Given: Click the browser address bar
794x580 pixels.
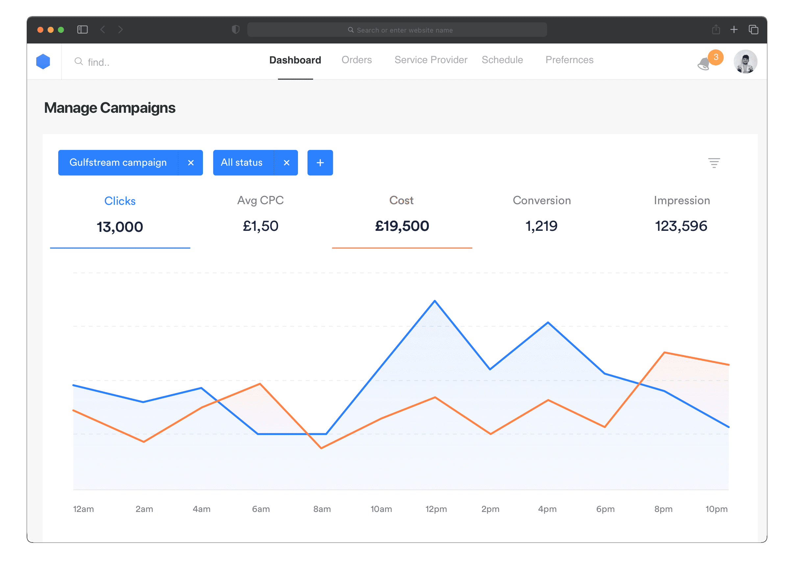Looking at the screenshot, I should [397, 30].
